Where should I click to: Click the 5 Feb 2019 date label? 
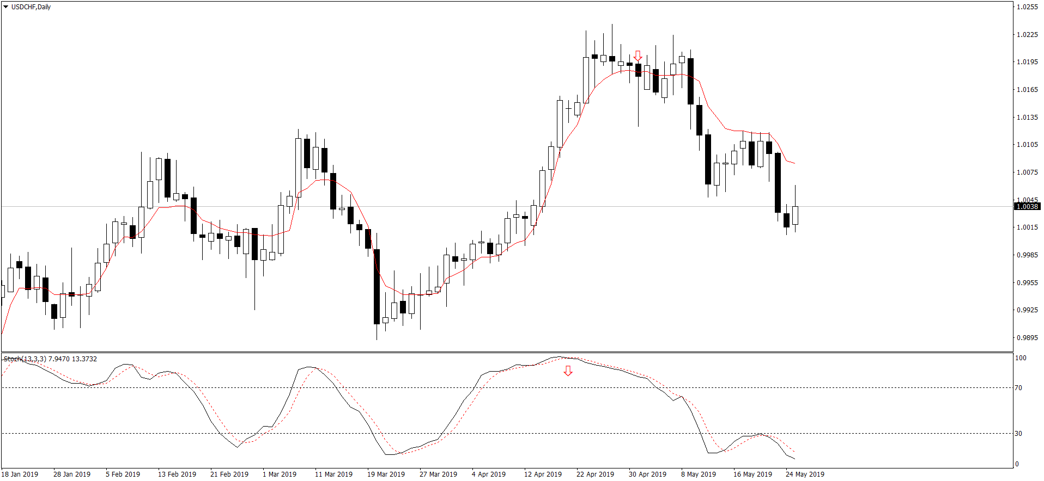[123, 474]
